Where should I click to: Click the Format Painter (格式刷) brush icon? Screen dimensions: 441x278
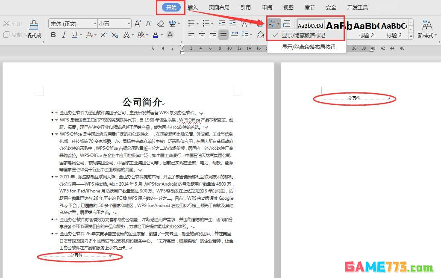[x=33, y=25]
